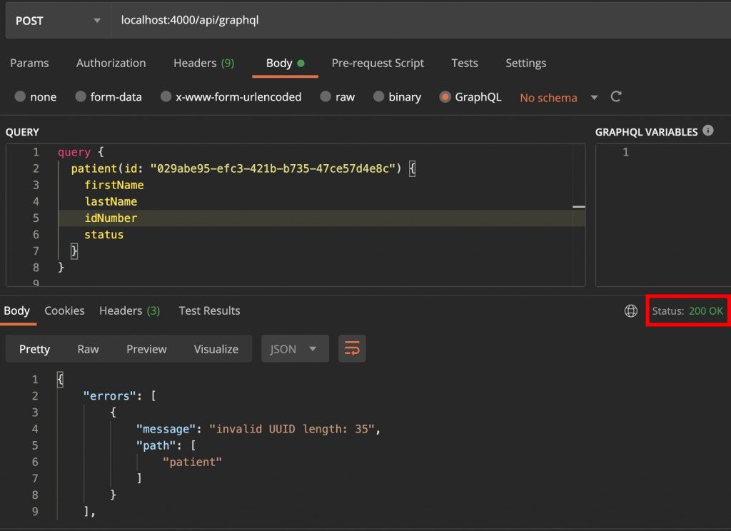Click the Raw response view button
This screenshot has width=731, height=531.
coord(88,349)
